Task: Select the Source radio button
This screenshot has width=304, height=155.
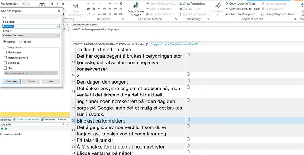Action: tap(5, 42)
